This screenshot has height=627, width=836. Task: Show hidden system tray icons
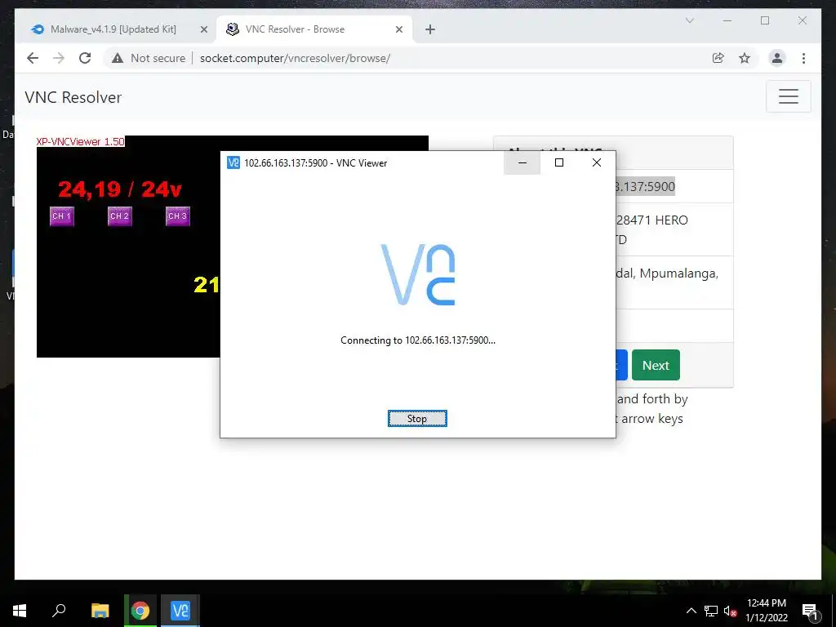click(x=691, y=611)
